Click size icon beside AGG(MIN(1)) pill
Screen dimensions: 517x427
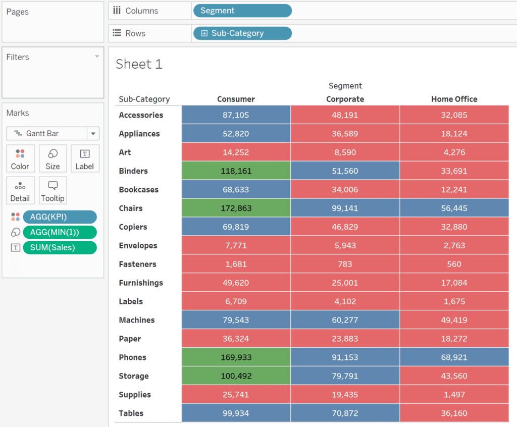click(15, 232)
